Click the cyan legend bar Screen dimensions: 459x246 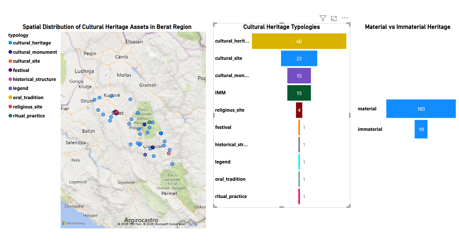tap(299, 162)
